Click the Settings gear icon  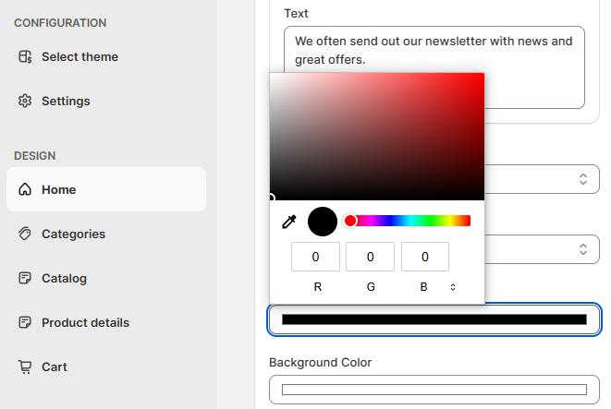coord(25,101)
